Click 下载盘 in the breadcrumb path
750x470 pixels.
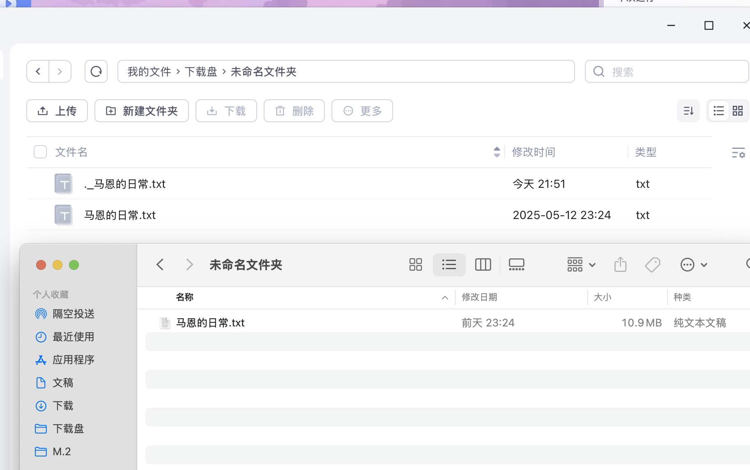click(201, 72)
